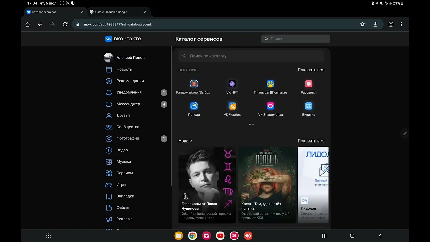The height and width of the screenshot is (242, 430).
Task: Open Питомцы ВКонтакте paw icon
Action: point(270,84)
